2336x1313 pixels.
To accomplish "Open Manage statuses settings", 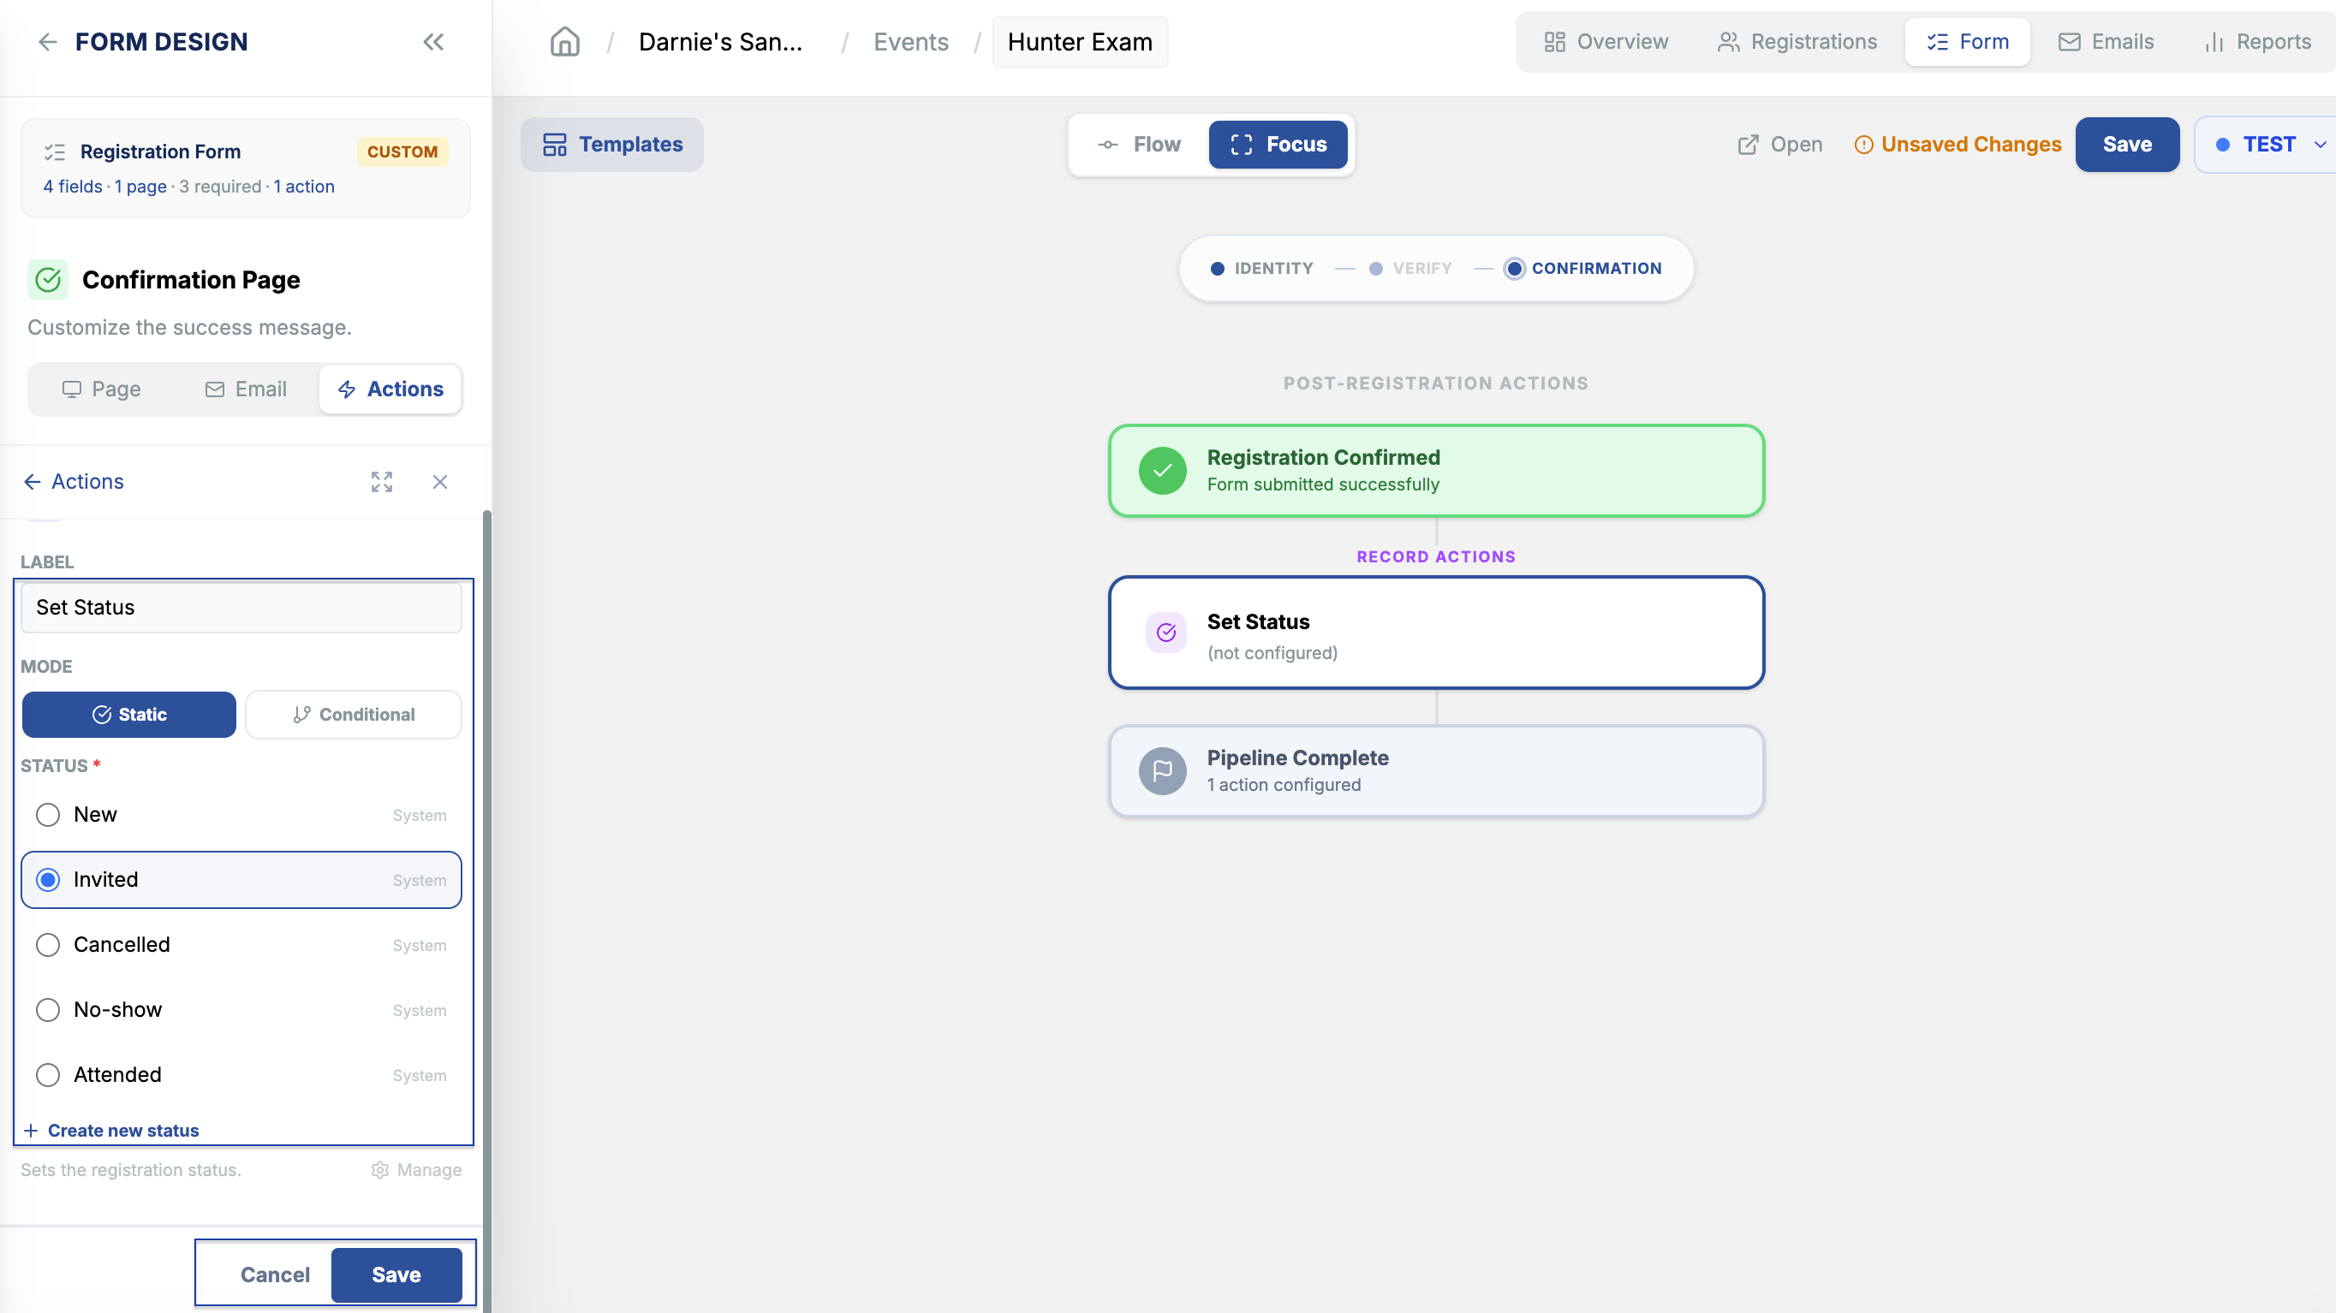I will coord(416,1170).
